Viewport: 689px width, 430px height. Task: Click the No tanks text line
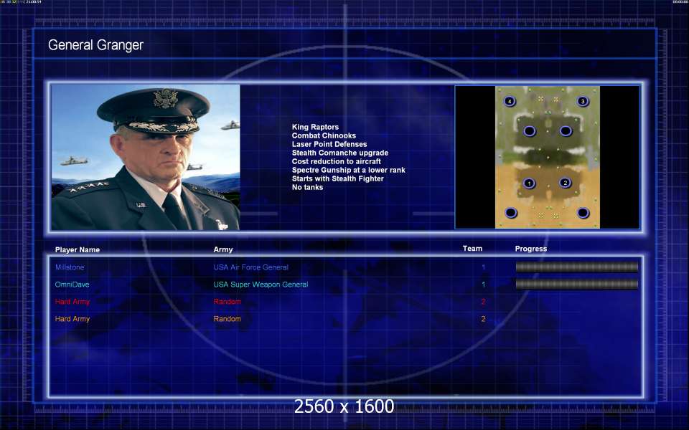(307, 187)
